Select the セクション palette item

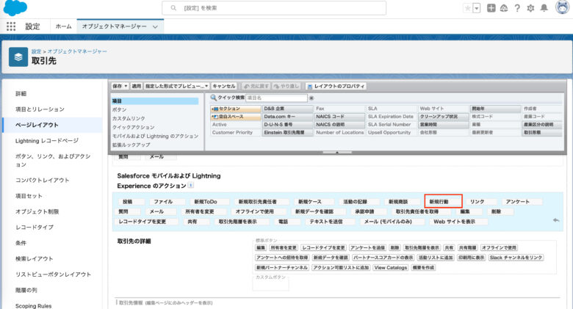236,109
